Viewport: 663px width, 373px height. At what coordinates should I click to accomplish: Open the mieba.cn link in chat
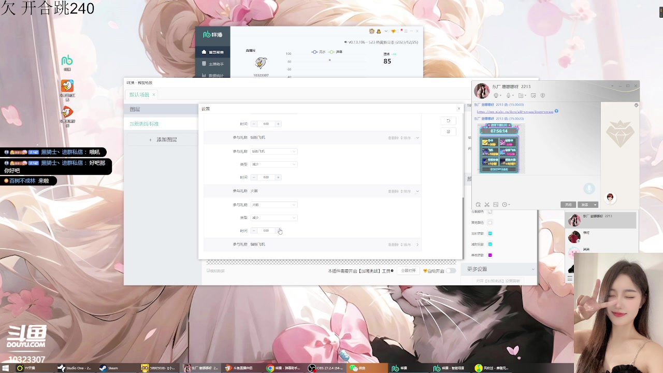515,111
